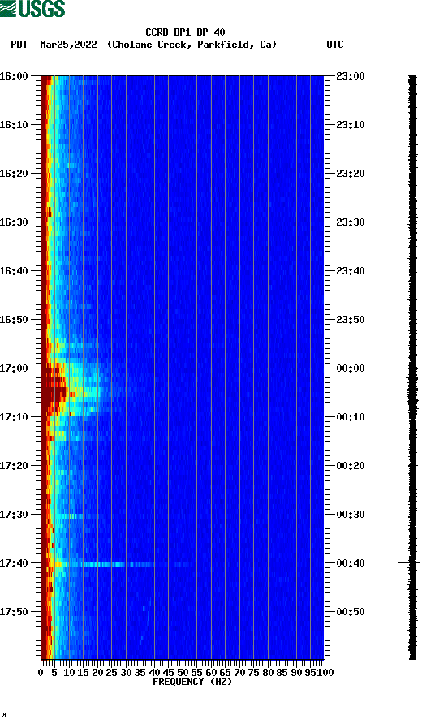The image size is (448, 724).
Task: Click the 00:20 UTC time label
Action: click(x=351, y=466)
